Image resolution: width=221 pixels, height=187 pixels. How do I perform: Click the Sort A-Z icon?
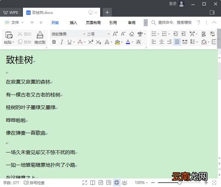204,34
